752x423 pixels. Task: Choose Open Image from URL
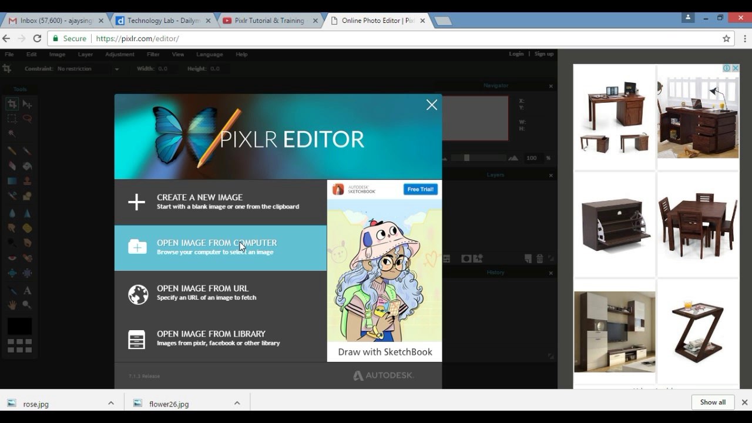[220, 293]
